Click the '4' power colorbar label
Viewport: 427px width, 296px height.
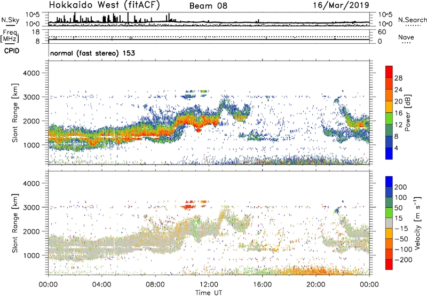396,148
